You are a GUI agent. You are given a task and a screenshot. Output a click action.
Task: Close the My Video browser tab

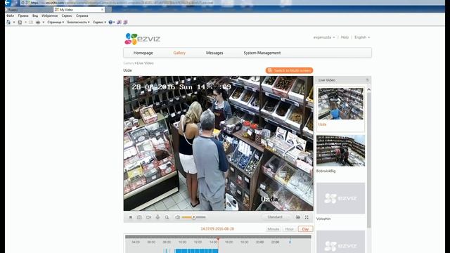pyautogui.click(x=102, y=10)
